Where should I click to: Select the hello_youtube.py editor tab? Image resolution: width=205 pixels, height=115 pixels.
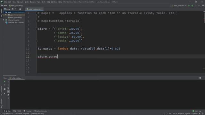tap(34, 9)
